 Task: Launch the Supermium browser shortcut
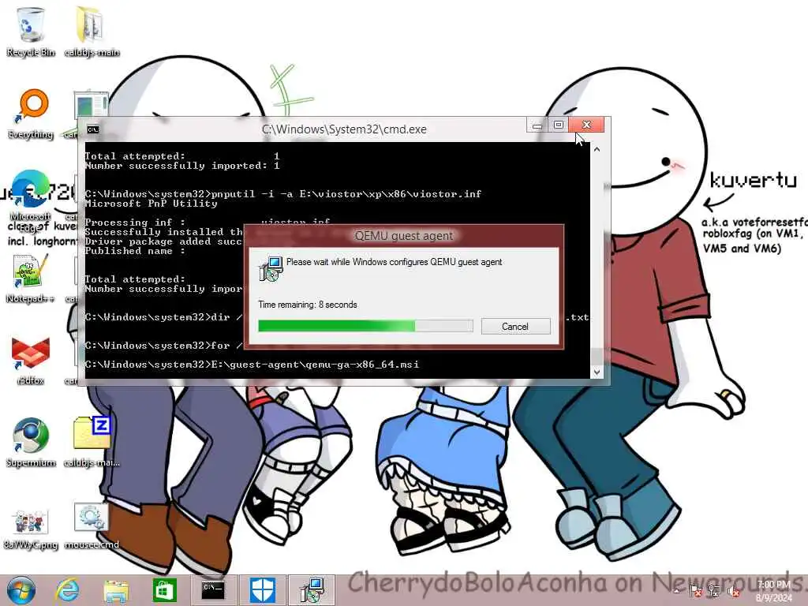(x=31, y=442)
